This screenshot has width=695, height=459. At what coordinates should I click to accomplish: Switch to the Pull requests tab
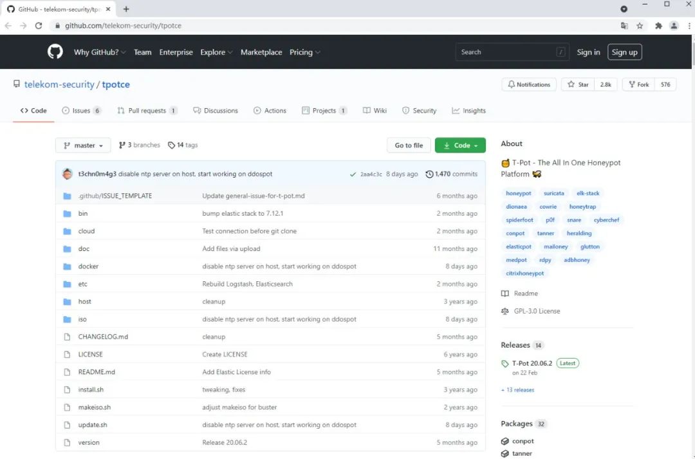point(147,111)
